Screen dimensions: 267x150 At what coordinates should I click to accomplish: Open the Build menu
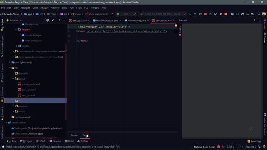(x=64, y=8)
